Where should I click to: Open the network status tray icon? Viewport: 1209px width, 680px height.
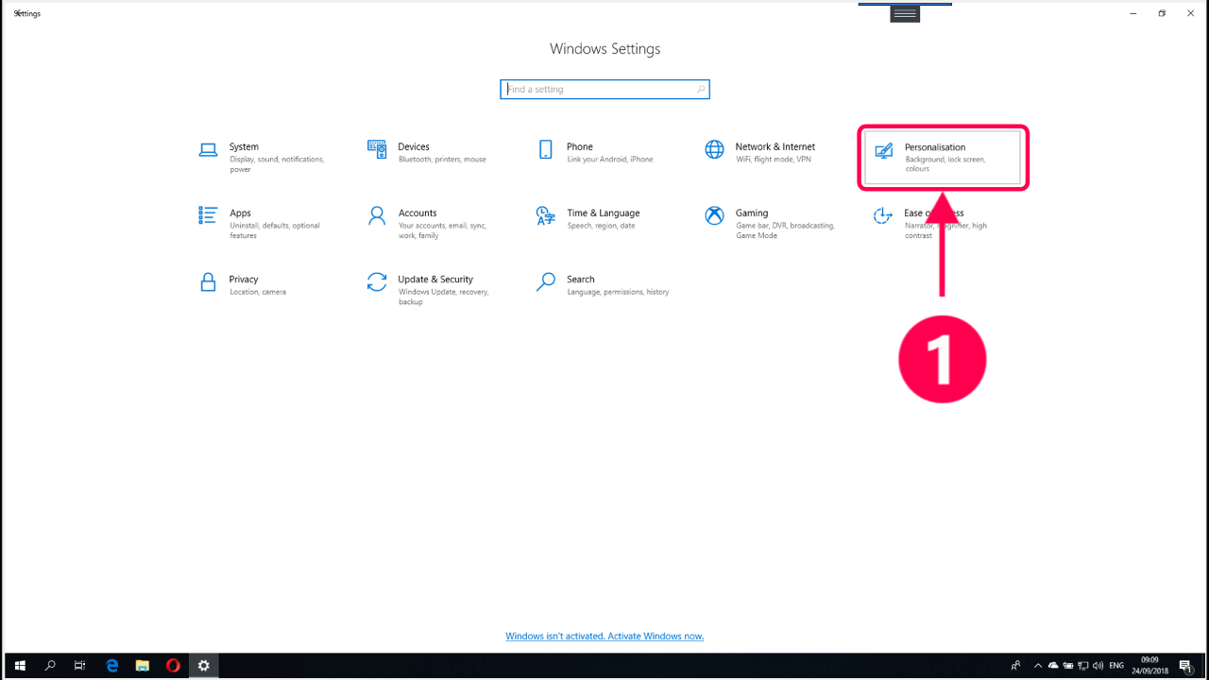(x=1083, y=666)
